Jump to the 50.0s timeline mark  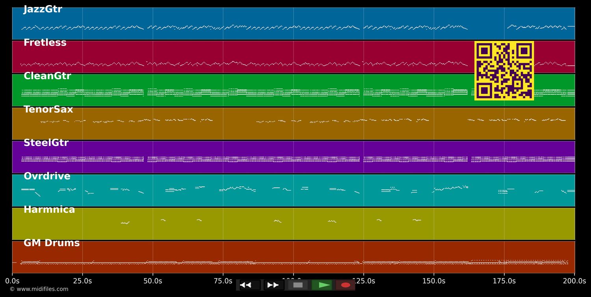153,281
